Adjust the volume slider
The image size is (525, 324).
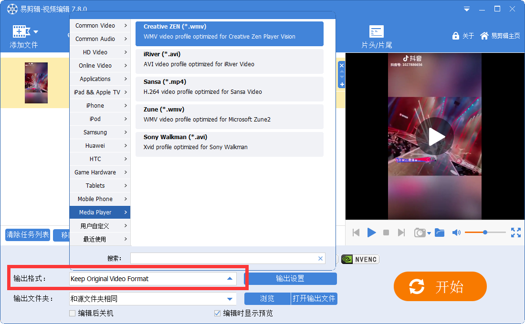point(485,233)
